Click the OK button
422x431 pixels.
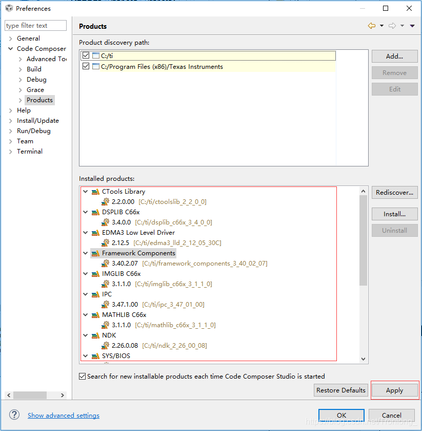click(x=341, y=416)
